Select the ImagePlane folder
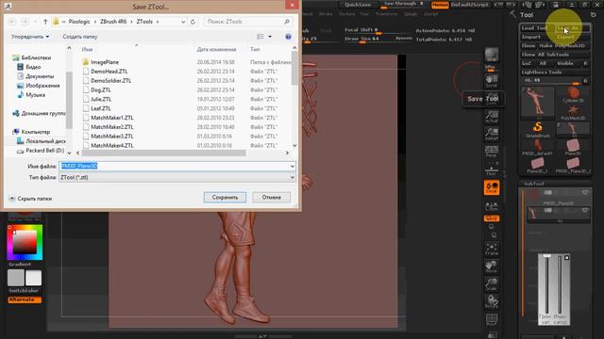This screenshot has height=339, width=604. (x=105, y=62)
